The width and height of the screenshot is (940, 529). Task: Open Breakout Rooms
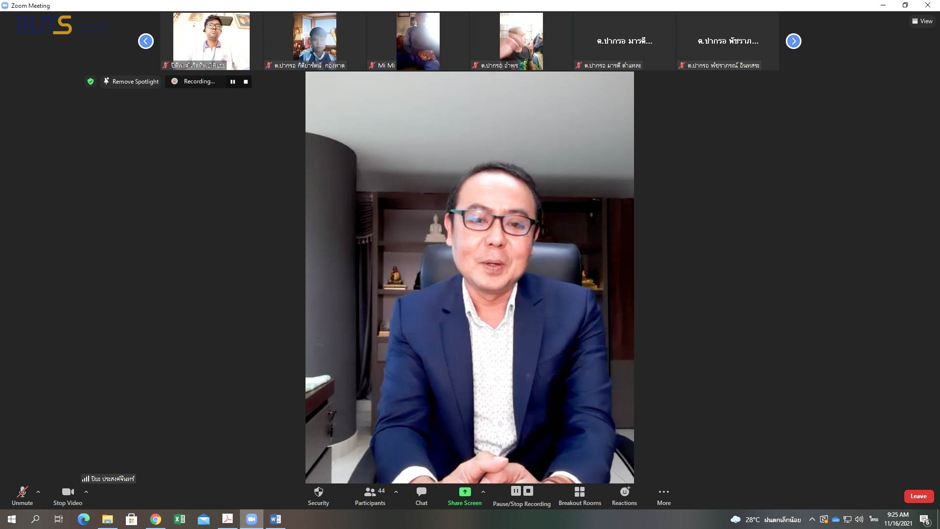coord(580,496)
